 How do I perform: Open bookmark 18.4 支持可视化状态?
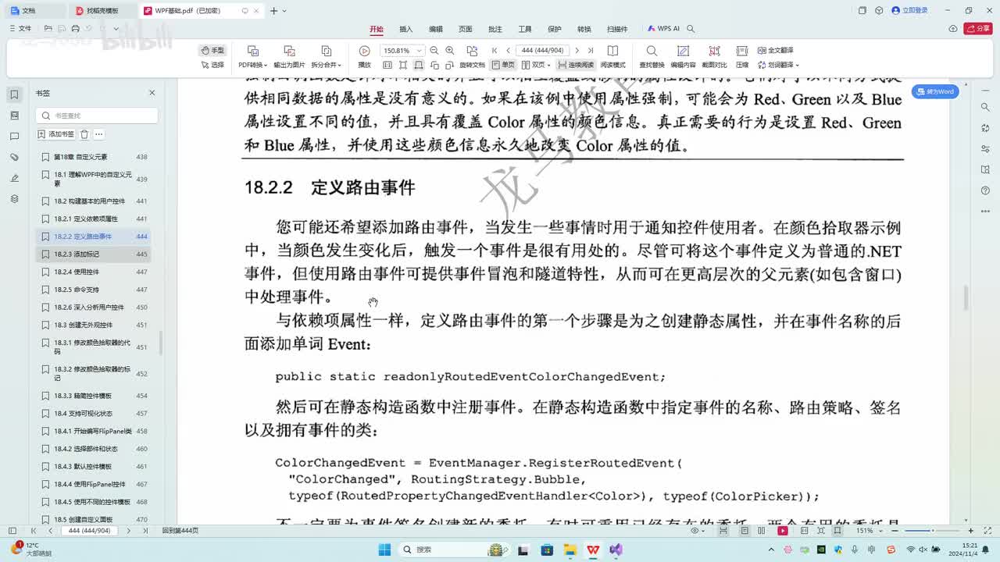[94, 414]
